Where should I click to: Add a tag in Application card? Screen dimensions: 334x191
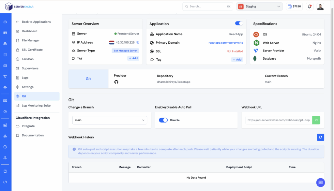click(237, 60)
